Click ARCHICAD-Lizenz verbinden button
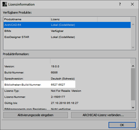The image size is (139, 130). click(x=103, y=115)
